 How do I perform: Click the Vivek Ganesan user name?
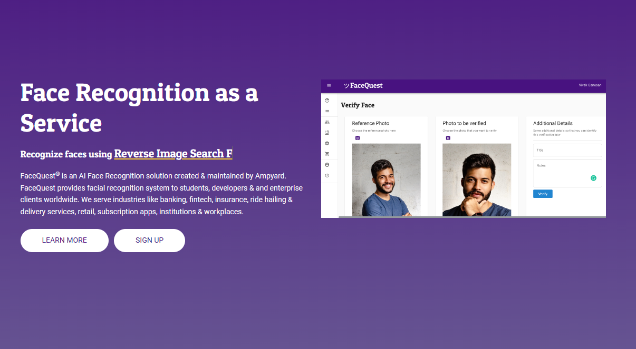tap(590, 85)
